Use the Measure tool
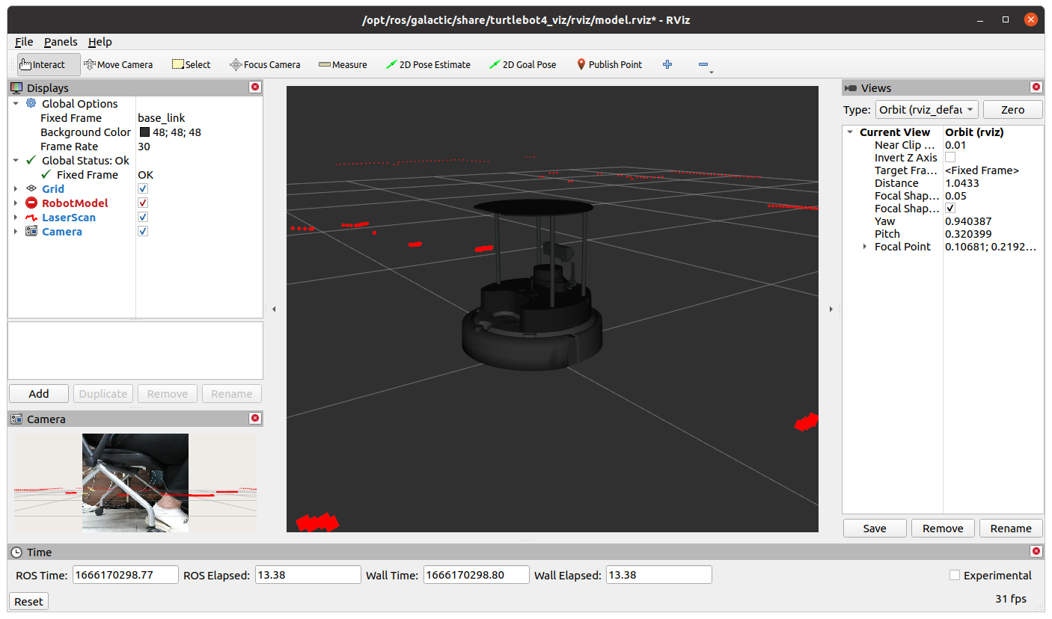Screen dimensions: 1052x619 [x=343, y=64]
